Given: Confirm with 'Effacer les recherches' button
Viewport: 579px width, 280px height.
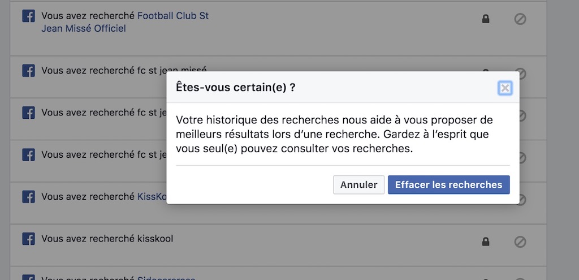Looking at the screenshot, I should point(448,185).
